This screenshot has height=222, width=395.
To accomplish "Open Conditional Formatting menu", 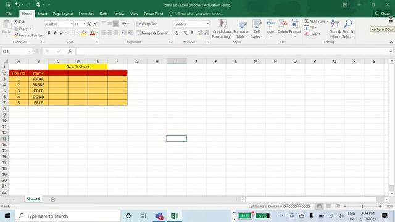I will (x=222, y=29).
